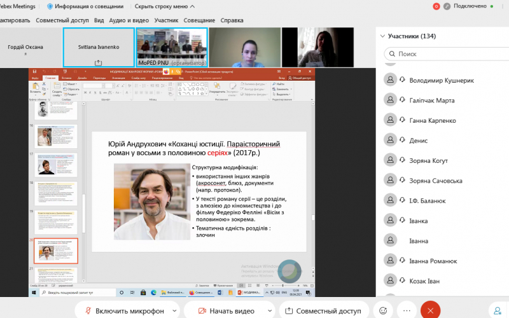Toggle Заметки notes pane in PowerPoint status bar
The width and height of the screenshot is (509, 318).
click(x=202, y=286)
